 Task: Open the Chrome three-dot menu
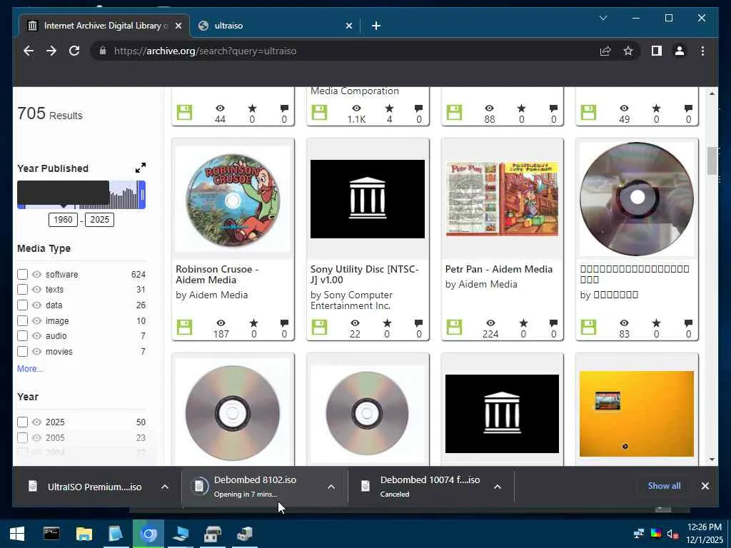702,51
